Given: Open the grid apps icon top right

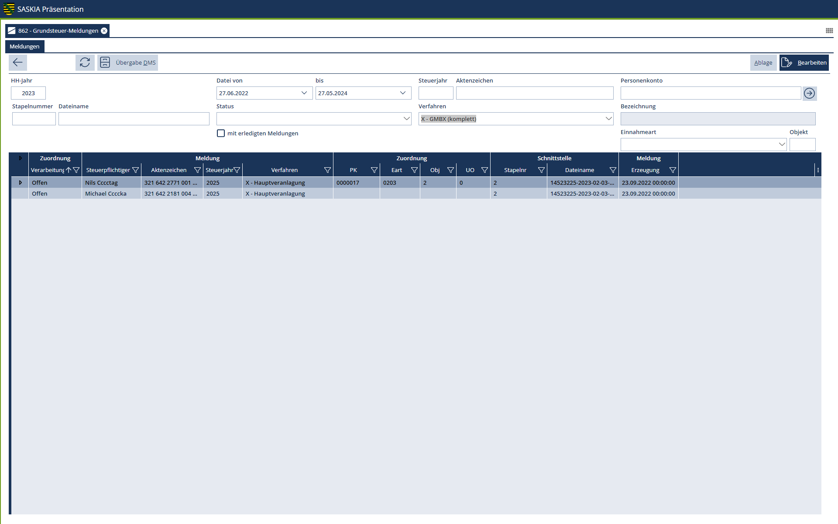Looking at the screenshot, I should tap(829, 31).
